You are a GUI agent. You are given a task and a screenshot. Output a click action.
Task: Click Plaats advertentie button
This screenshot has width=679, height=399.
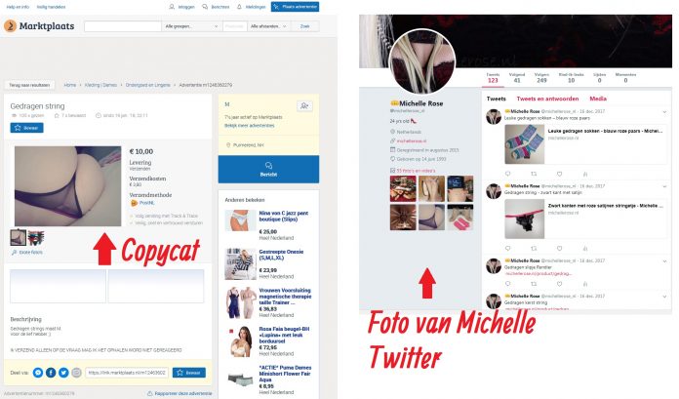point(295,7)
